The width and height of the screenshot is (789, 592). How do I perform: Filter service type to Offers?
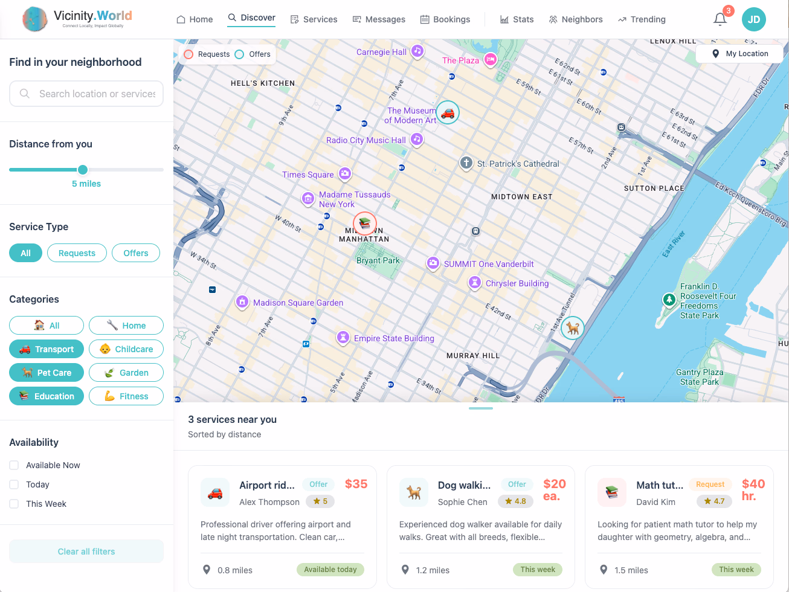(x=136, y=253)
